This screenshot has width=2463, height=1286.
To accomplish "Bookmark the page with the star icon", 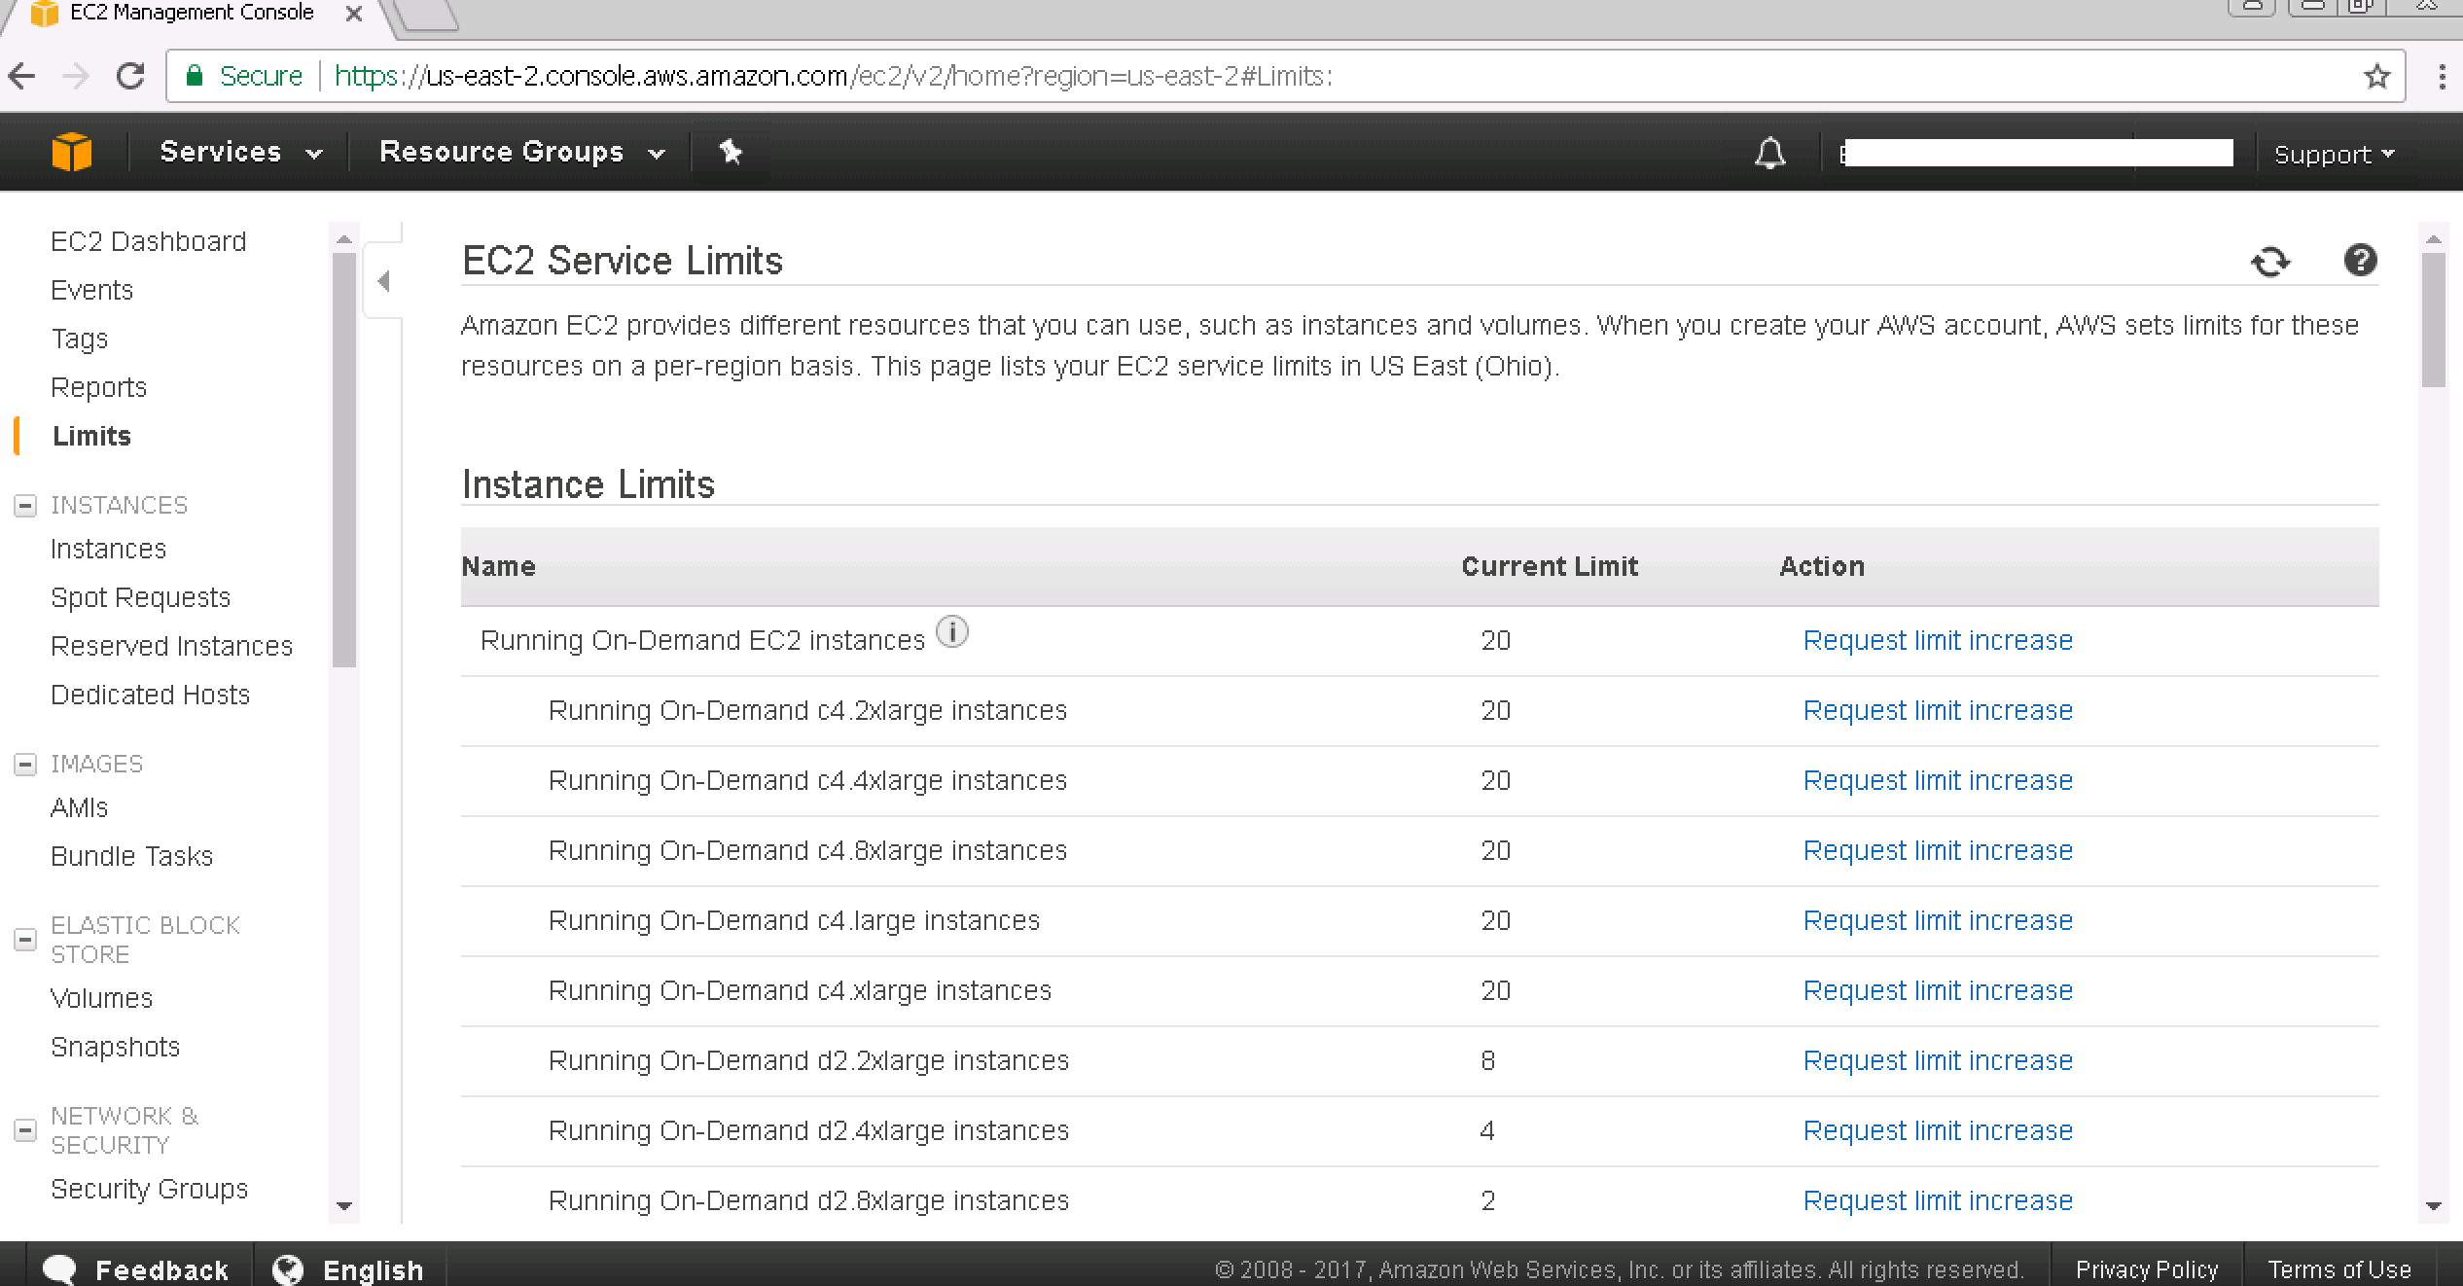I will click(x=2376, y=76).
